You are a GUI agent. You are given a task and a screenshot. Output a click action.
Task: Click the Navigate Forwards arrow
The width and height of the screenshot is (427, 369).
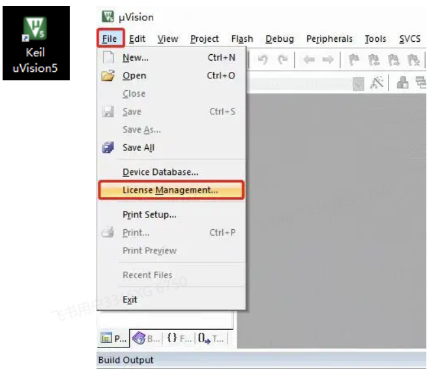[x=328, y=59]
